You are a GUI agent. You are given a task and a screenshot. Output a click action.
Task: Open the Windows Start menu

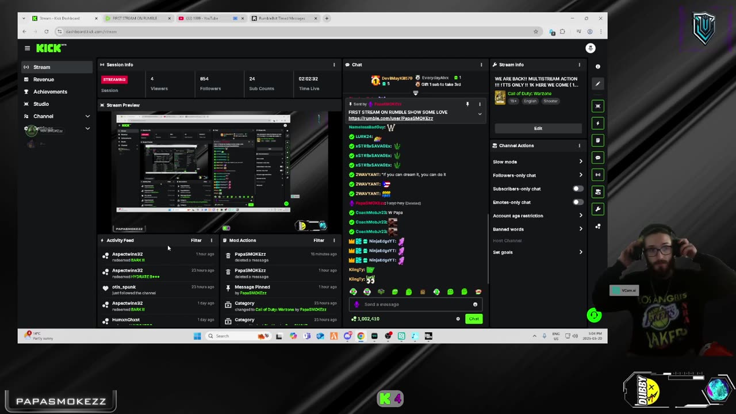tap(197, 336)
